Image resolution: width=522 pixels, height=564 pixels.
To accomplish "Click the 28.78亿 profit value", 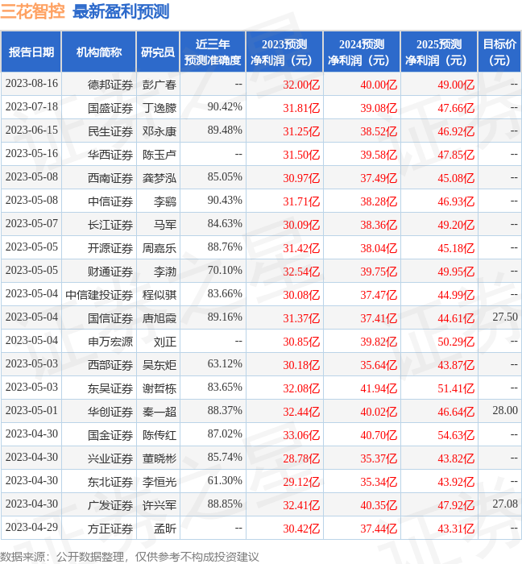I will [x=301, y=459].
